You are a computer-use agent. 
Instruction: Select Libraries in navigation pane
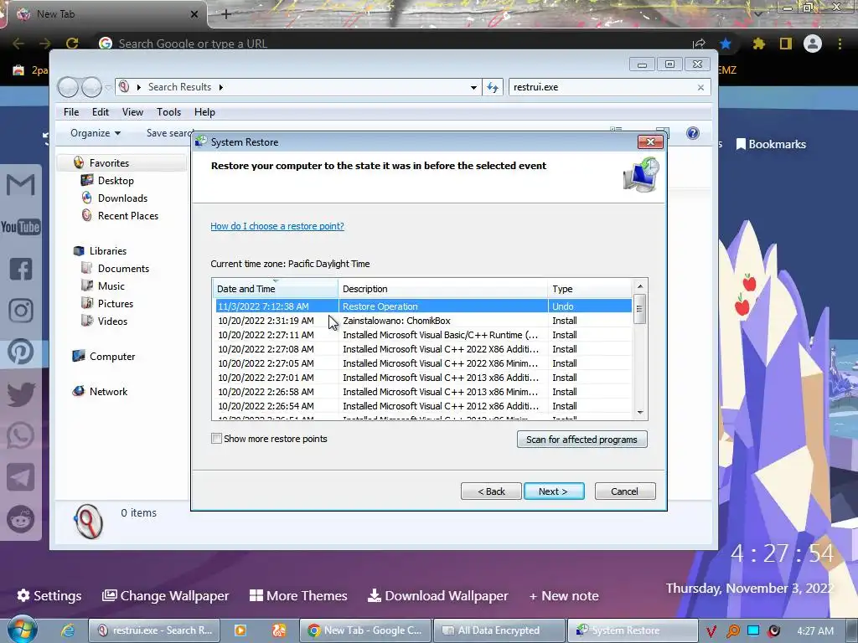click(108, 251)
